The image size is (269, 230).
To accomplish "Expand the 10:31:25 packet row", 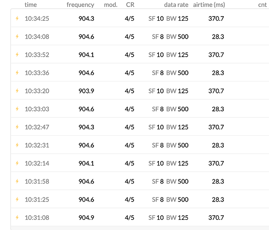I will [x=140, y=199].
